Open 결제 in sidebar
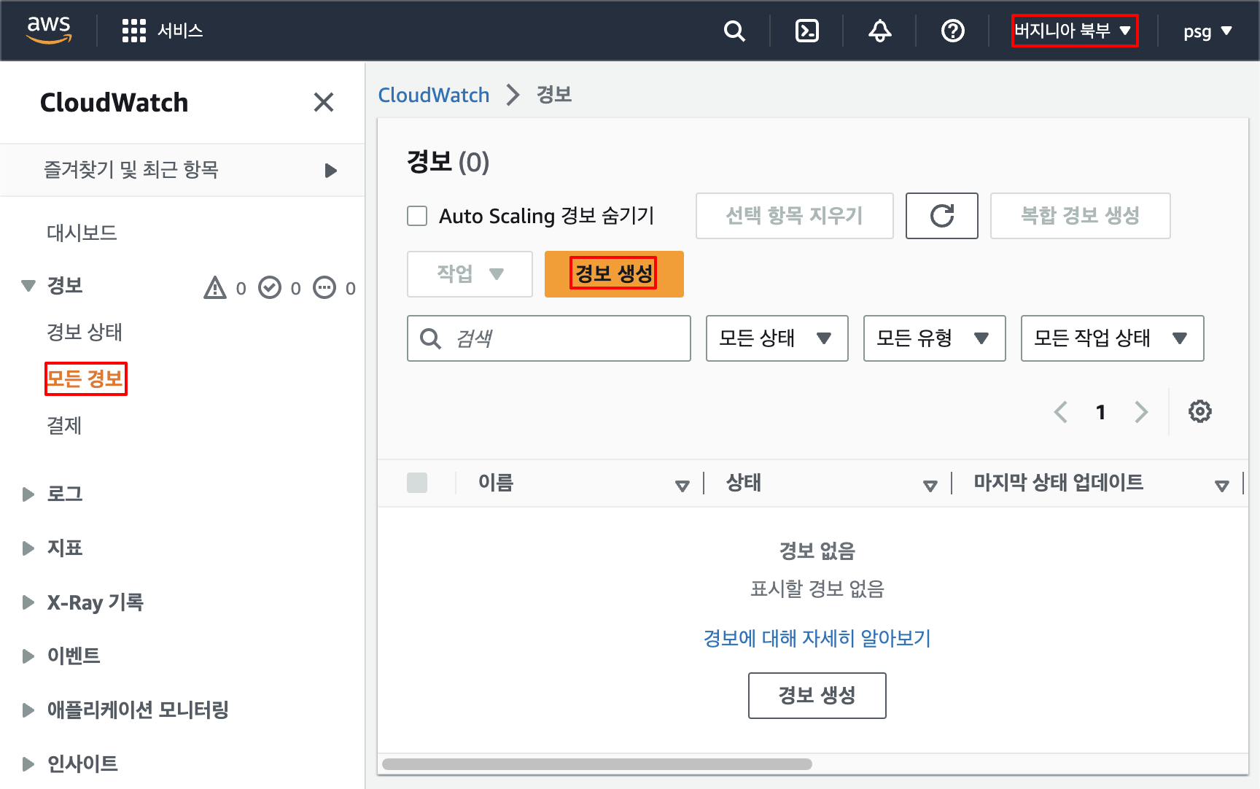This screenshot has width=1260, height=789. click(x=64, y=426)
